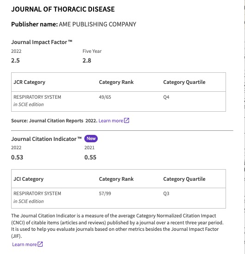The height and width of the screenshot is (254, 245).
Task: Click the external-link icon beside the bottom Learn more
Action: click(x=40, y=244)
